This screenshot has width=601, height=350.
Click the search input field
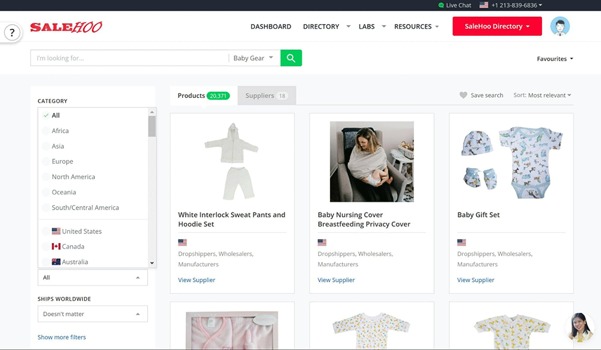click(129, 58)
